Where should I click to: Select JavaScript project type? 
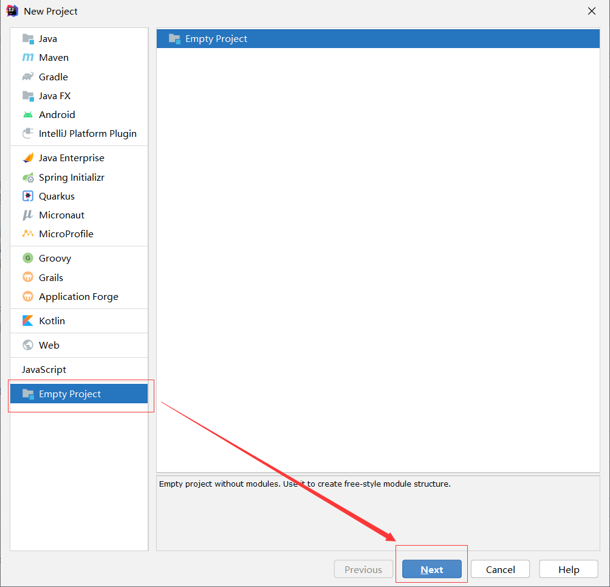tap(79, 369)
